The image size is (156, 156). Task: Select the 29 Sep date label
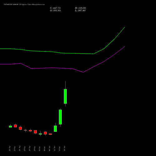coord(35,149)
